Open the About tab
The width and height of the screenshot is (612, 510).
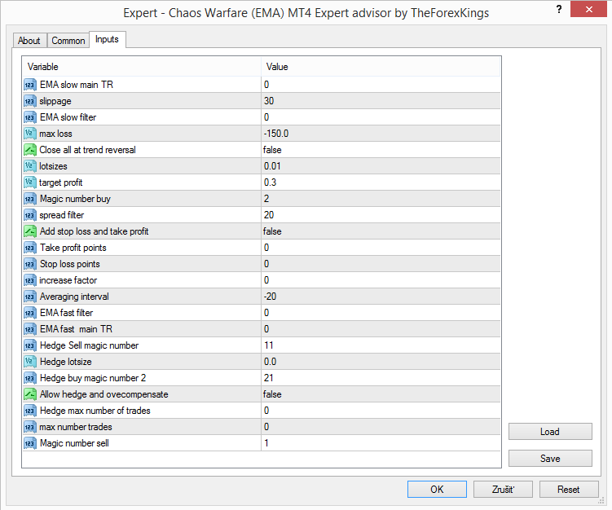[29, 41]
